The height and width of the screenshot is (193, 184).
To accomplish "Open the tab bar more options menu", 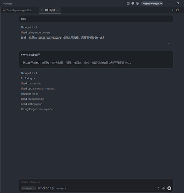I will tap(182, 10).
